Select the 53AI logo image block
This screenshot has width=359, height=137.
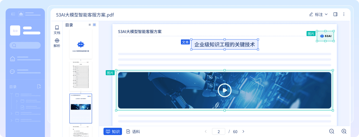click(325, 36)
